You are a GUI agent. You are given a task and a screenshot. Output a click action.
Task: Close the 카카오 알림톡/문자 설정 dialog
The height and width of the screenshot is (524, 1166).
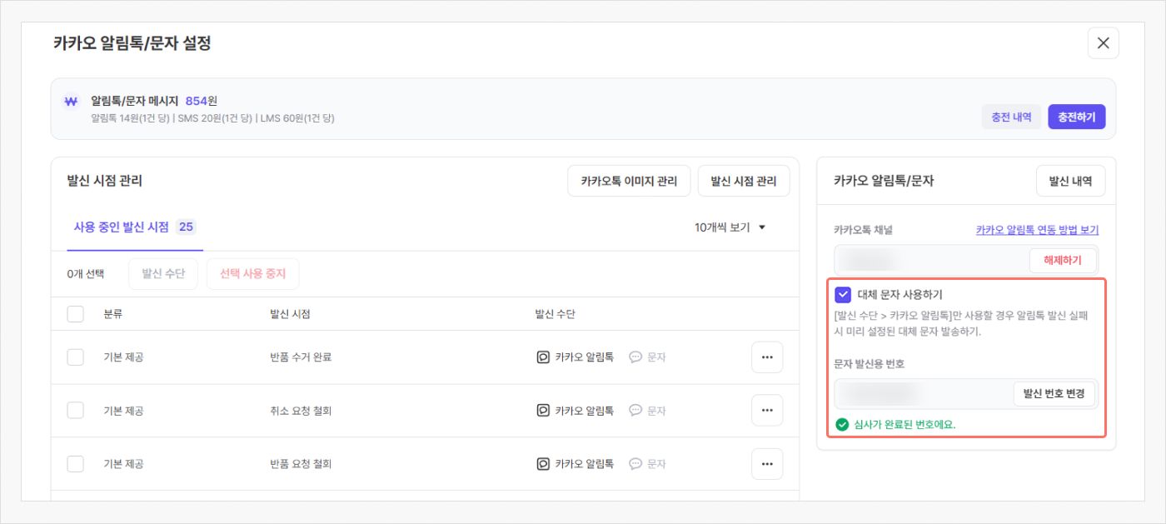pyautogui.click(x=1103, y=43)
